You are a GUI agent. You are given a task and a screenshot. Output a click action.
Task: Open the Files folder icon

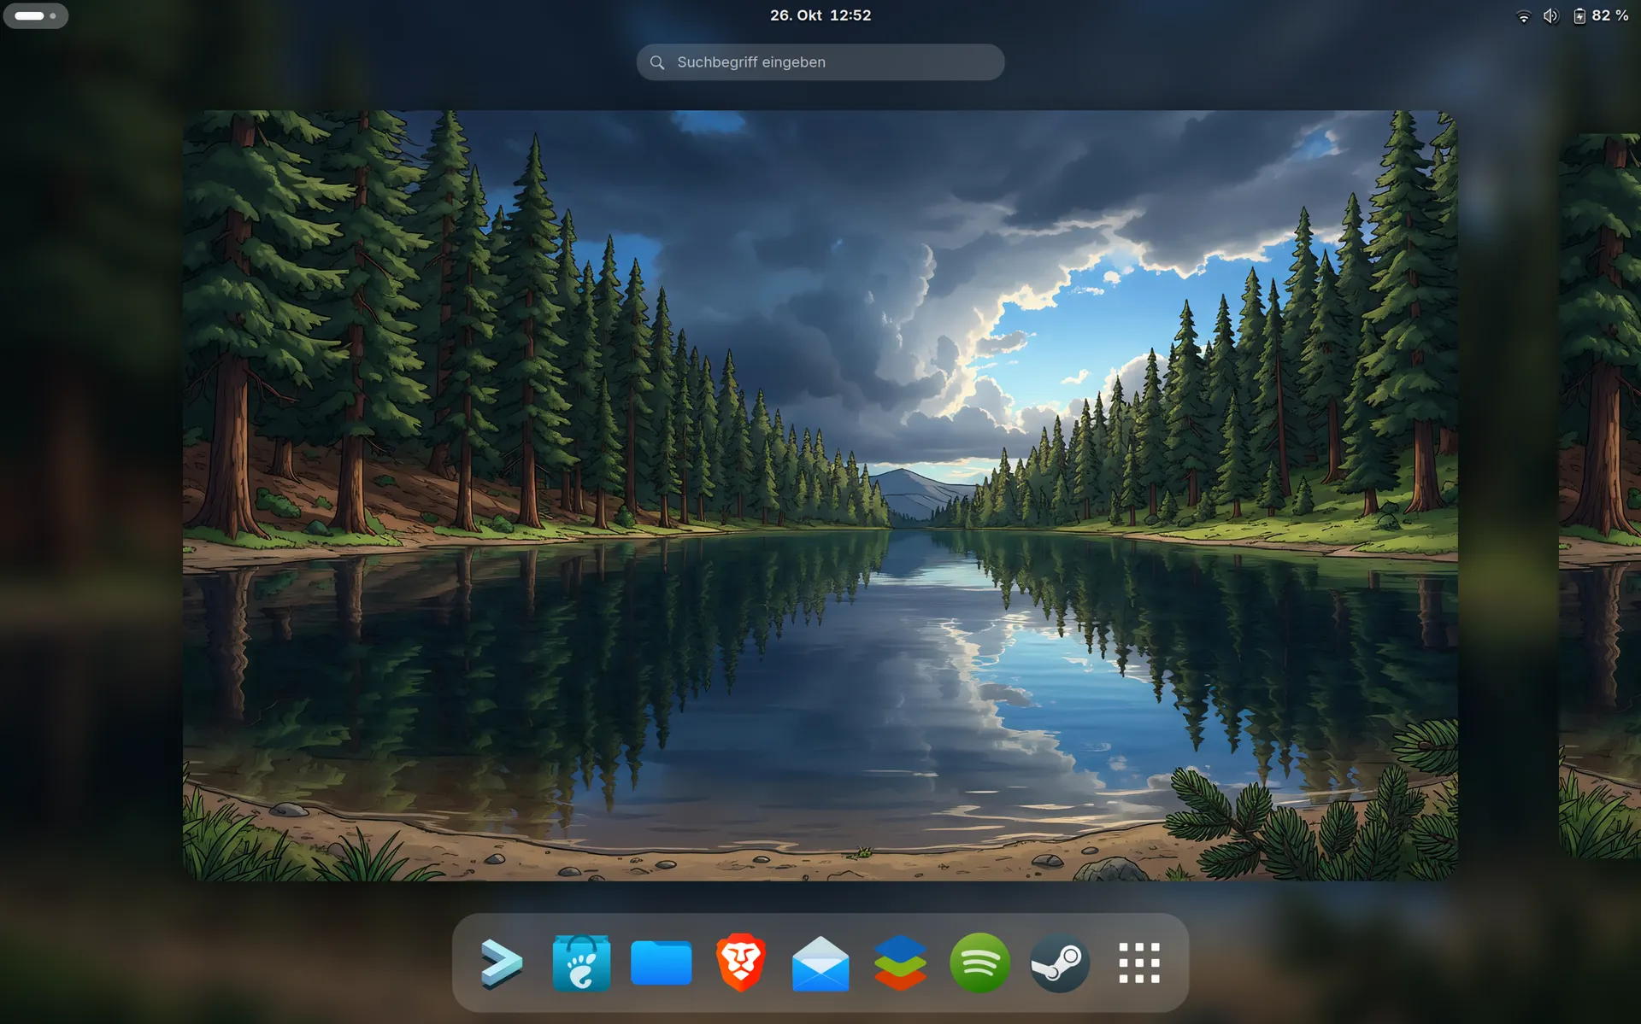[661, 963]
